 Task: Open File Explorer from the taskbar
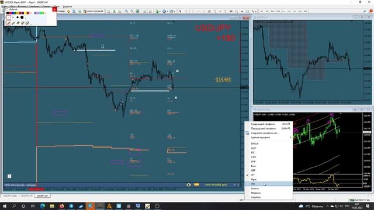pyautogui.click(x=52, y=206)
